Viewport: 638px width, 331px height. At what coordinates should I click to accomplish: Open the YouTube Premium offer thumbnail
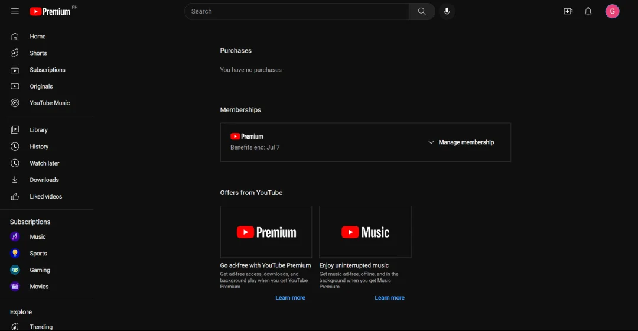click(266, 232)
